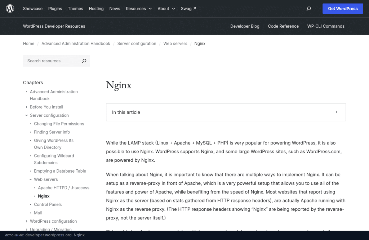
Task: Click the Web servers breadcrumb
Action: 175,44
